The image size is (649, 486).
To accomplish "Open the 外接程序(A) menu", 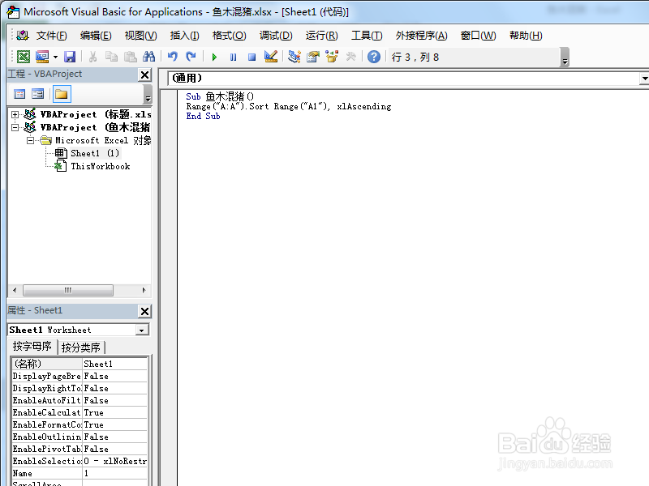I will [x=421, y=36].
